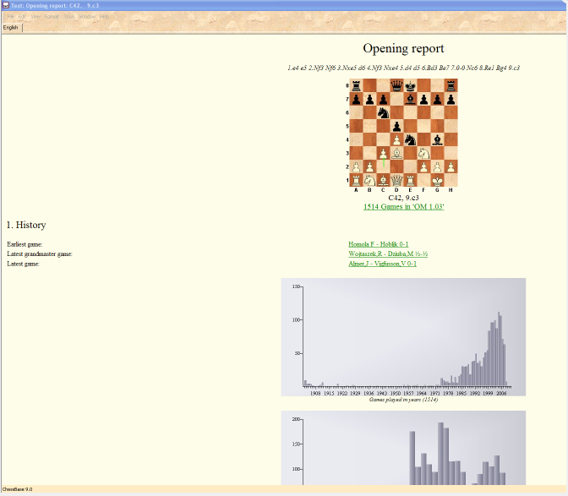Click the black pawn on d5
568x496 pixels.
(396, 126)
